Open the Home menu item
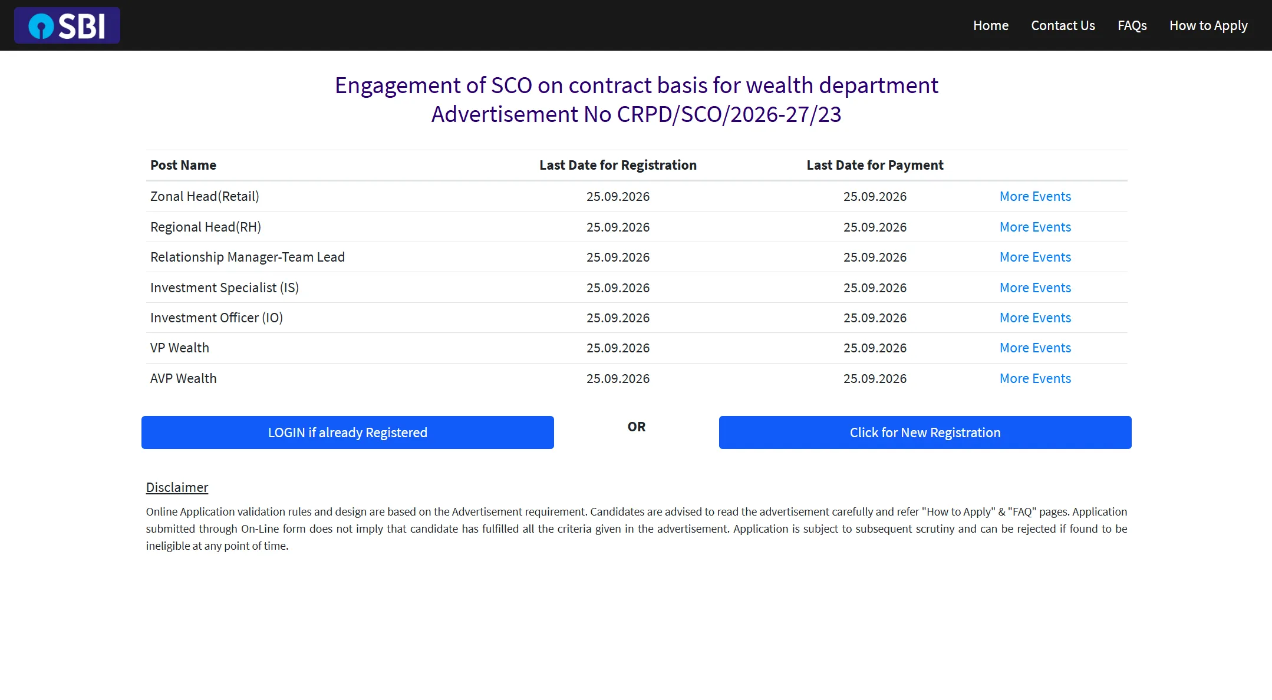 coord(990,25)
